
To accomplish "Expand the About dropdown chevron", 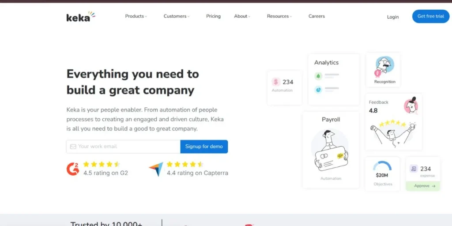I will click(249, 17).
